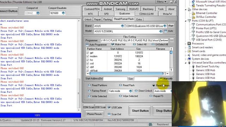The width and height of the screenshot is (226, 127).
Task: Click the Size input field
Action: tap(146, 79)
